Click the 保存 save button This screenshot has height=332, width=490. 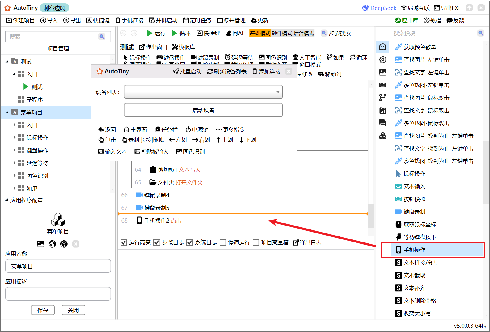click(43, 310)
